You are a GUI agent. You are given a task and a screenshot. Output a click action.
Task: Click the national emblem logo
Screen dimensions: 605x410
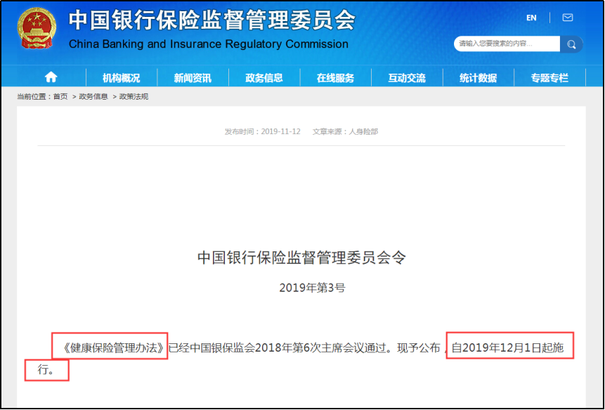pos(37,28)
